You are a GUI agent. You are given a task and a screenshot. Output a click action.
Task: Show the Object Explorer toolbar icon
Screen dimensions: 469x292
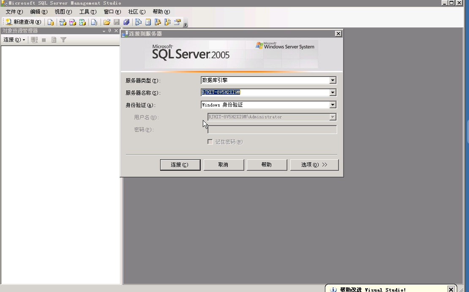(158, 22)
